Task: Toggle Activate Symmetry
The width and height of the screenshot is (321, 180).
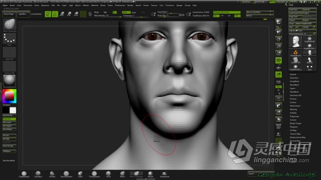Action: click(227, 12)
